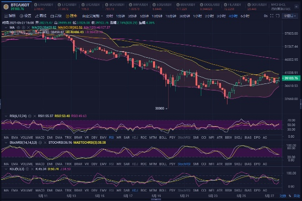The image size is (302, 201).
Task: Switch to LTC/USDT tab
Action: coord(90,7)
